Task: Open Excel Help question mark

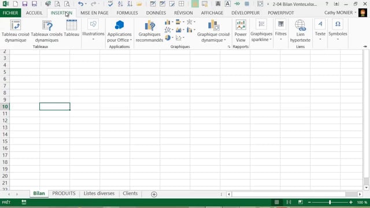Action: point(327,4)
